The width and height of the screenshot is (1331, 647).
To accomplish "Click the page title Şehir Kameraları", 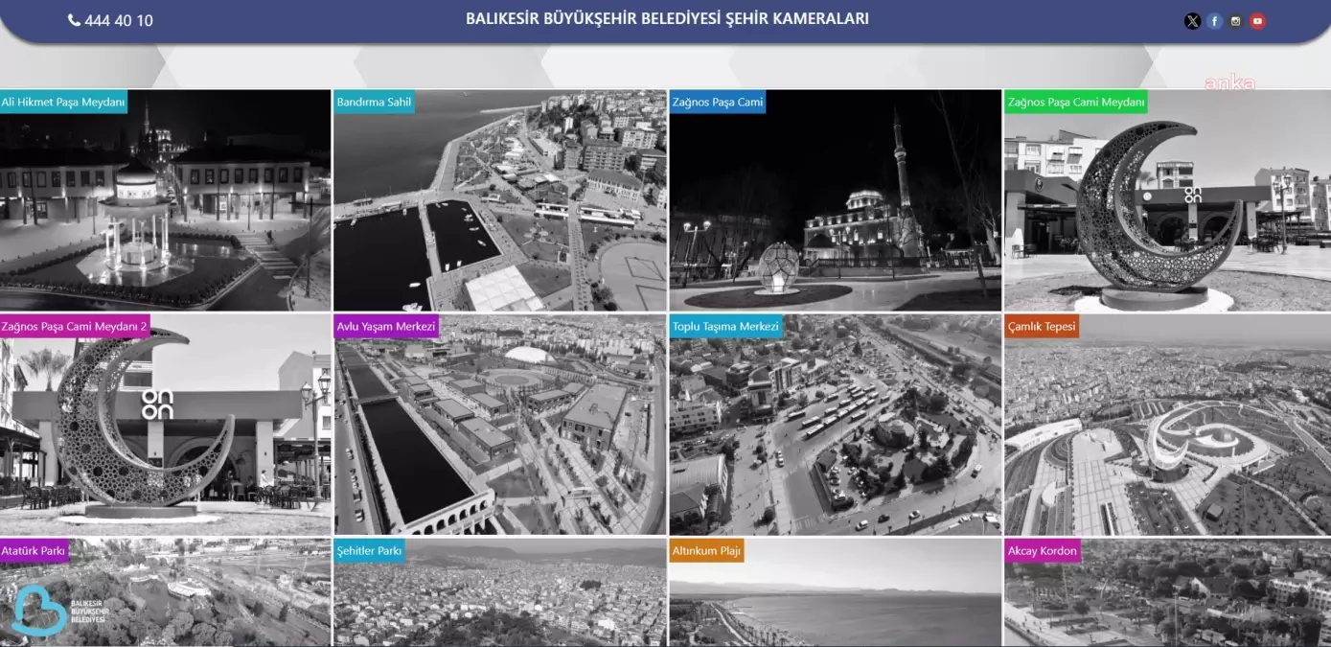I will [x=667, y=18].
